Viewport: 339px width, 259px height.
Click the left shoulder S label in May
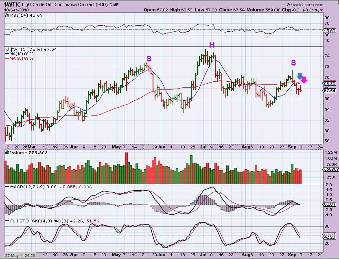point(149,59)
